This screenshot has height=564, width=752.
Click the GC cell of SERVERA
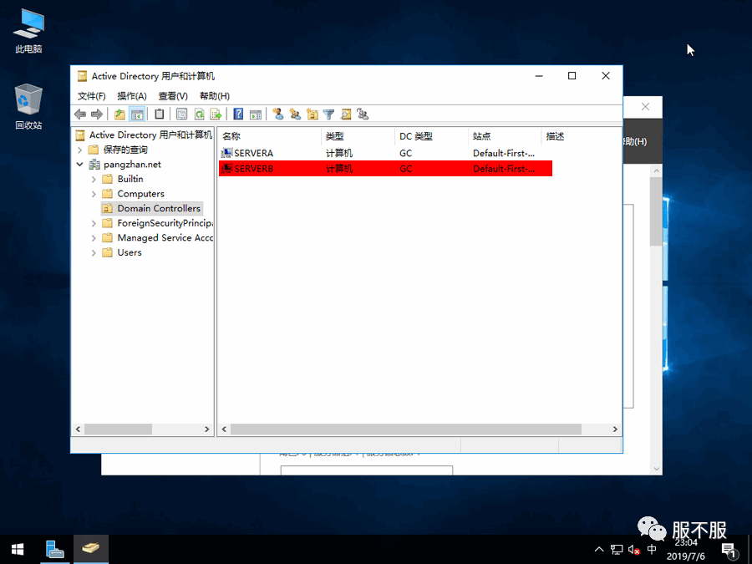point(406,153)
